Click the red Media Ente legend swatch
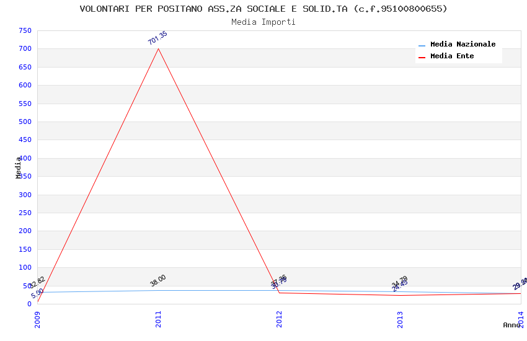This screenshot has height=341, width=527. [x=422, y=58]
